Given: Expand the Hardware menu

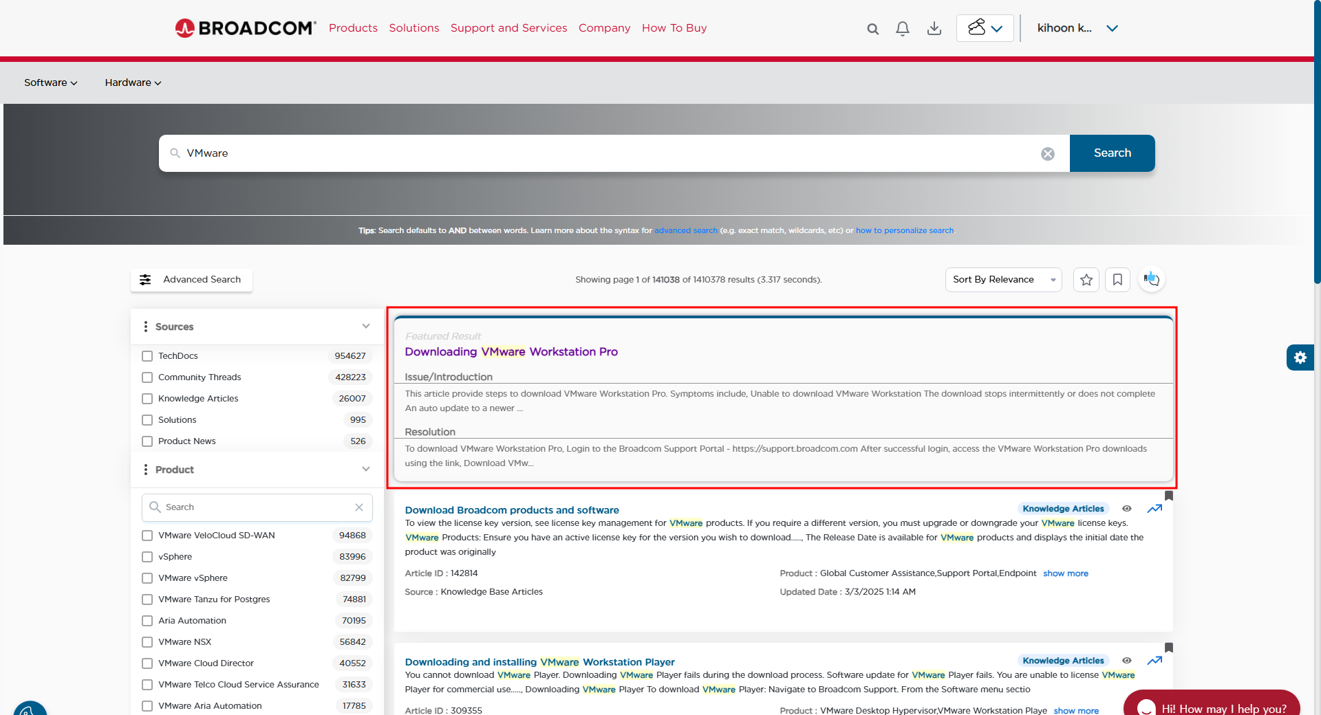Looking at the screenshot, I should pos(133,82).
